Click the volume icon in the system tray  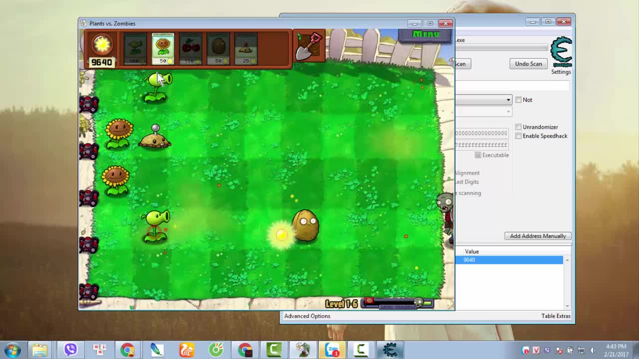593,351
